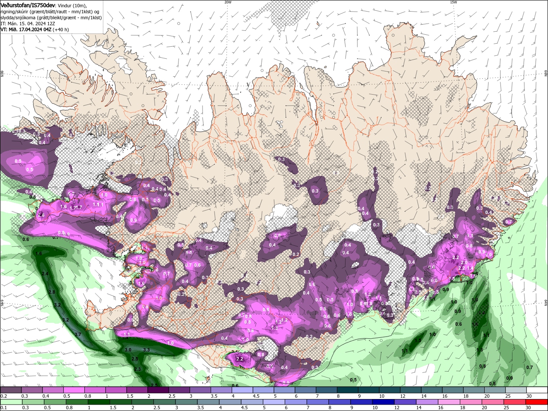Viewport: 548px width, 411px height.
Task: Click the 3.7 rainfall value on the map
Action: pos(78,334)
